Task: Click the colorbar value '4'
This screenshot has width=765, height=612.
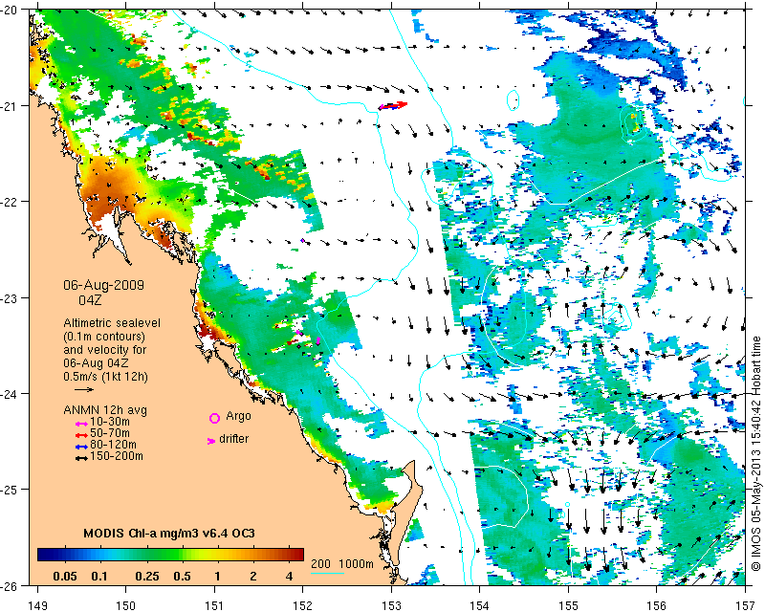Action: coord(290,577)
